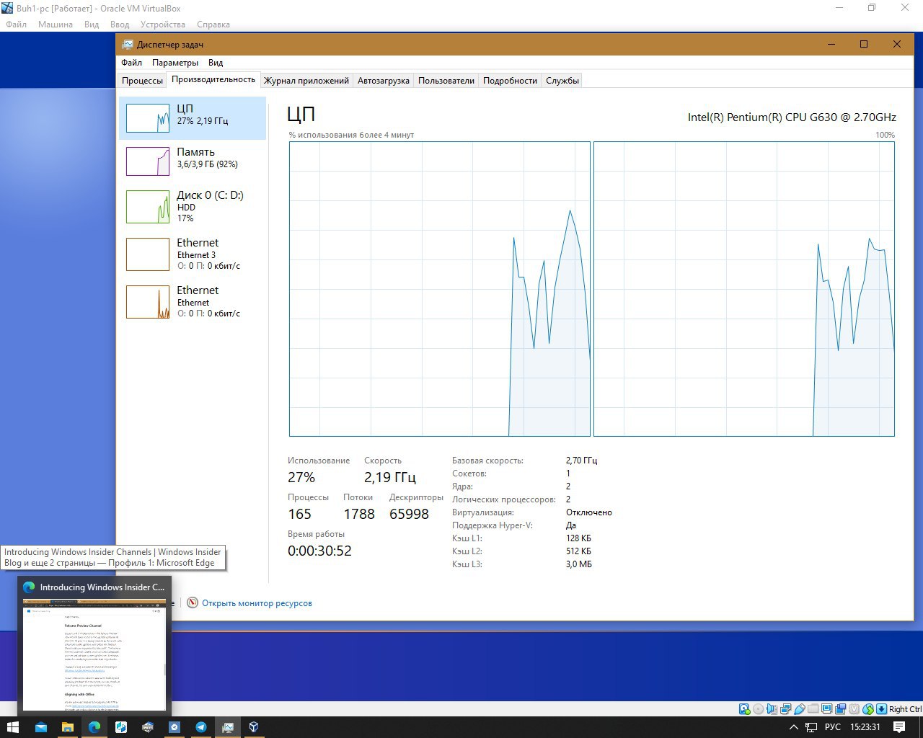Click VirtualBox shared folders indicator

pyautogui.click(x=813, y=709)
